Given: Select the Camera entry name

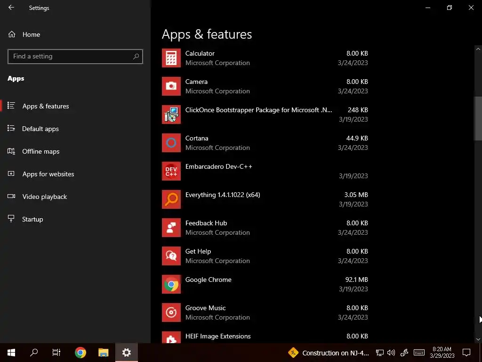Looking at the screenshot, I should [x=196, y=82].
